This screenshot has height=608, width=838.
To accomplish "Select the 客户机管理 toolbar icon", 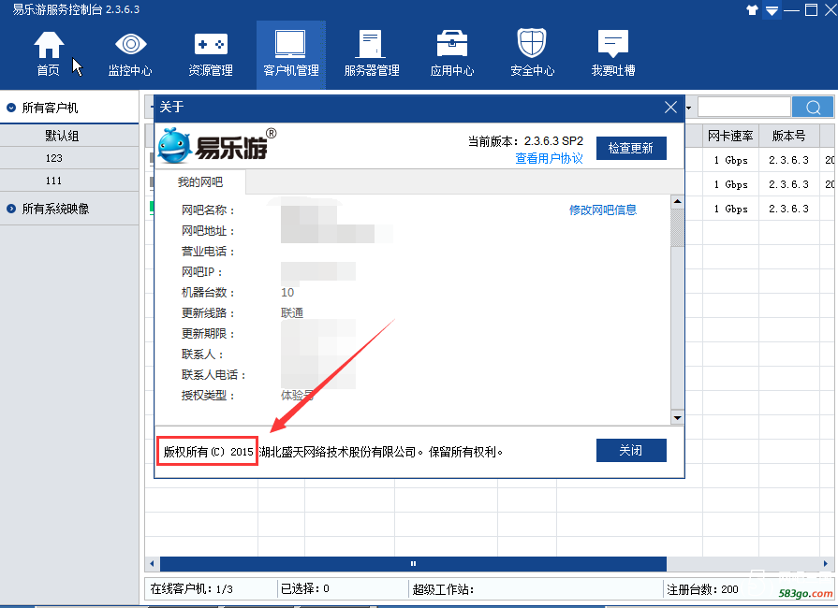I will pyautogui.click(x=291, y=54).
